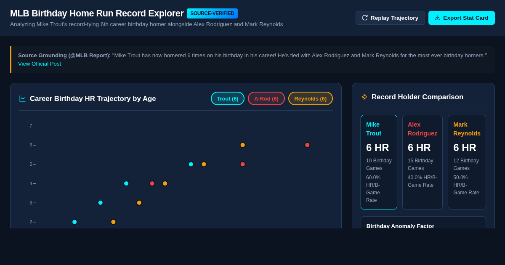505x265 pixels.
Task: Click the '12 Birthday Games' text in the Reynolds card
Action: point(466,164)
